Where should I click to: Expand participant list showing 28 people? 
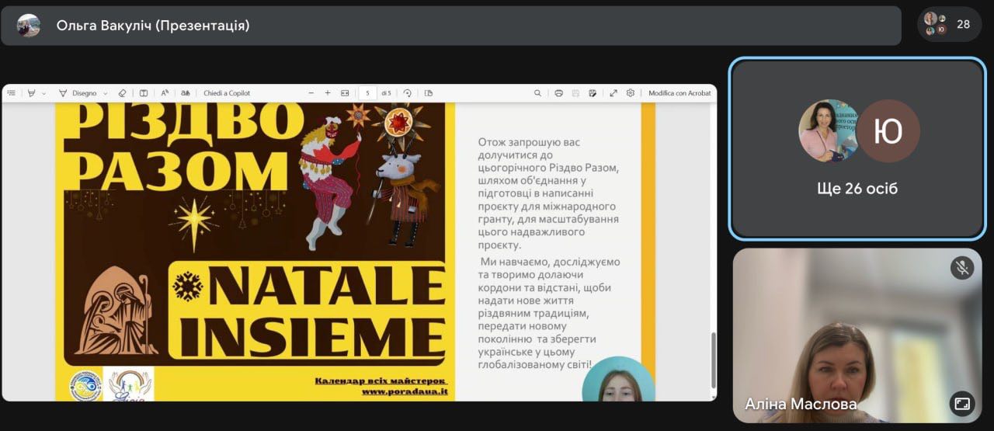point(948,24)
